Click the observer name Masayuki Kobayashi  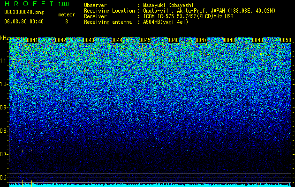[168, 5]
